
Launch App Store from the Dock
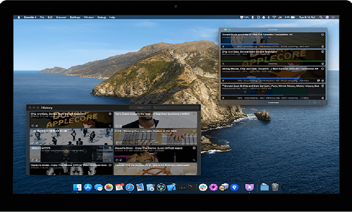point(88,187)
